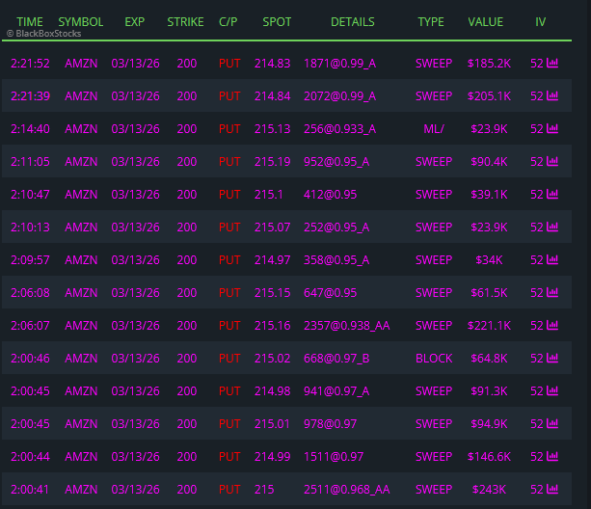The height and width of the screenshot is (509, 591).
Task: Sort by the TIME column header
Action: tap(30, 22)
